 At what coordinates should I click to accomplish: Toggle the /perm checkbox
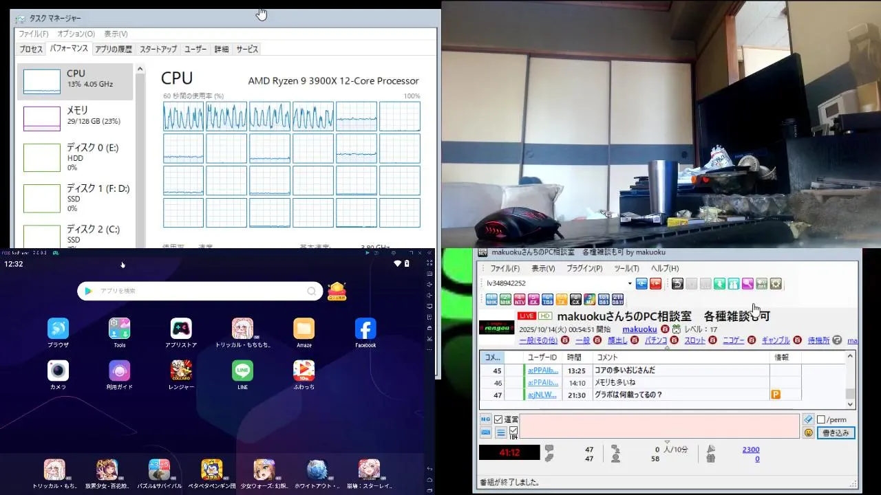[820, 419]
